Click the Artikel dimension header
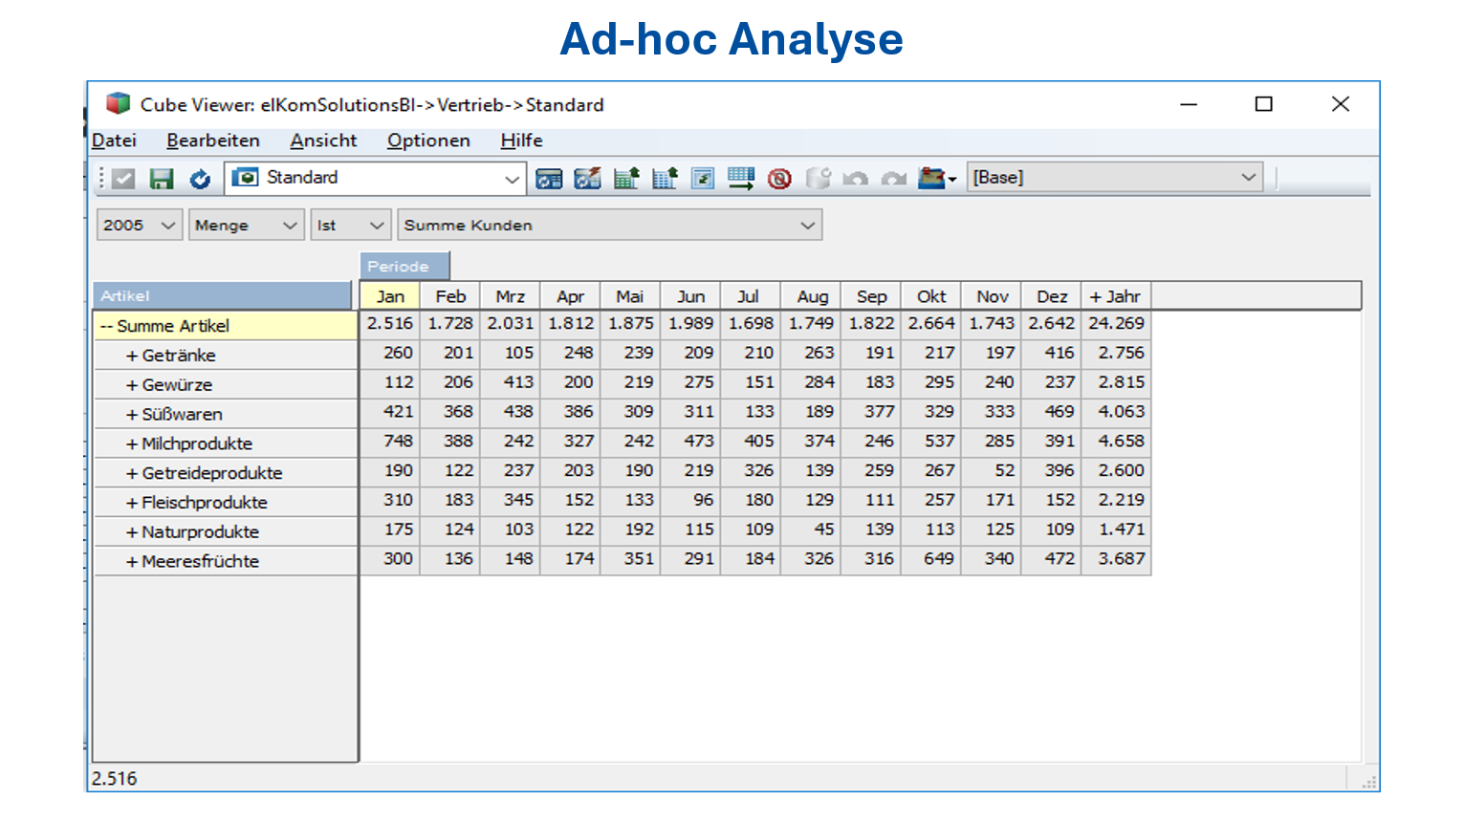Viewport: 1464px width, 822px height. coord(222,296)
